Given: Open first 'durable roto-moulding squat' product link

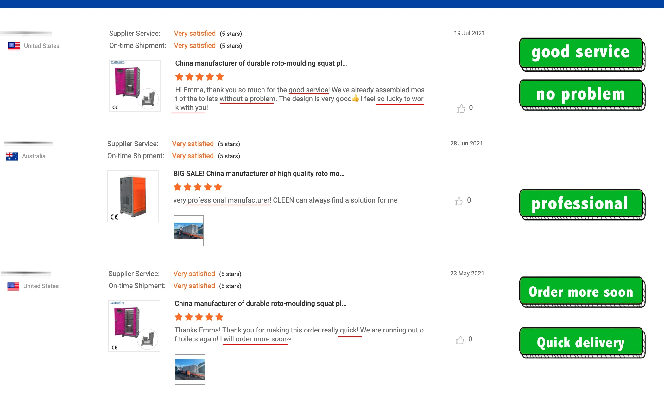Looking at the screenshot, I should pyautogui.click(x=261, y=63).
